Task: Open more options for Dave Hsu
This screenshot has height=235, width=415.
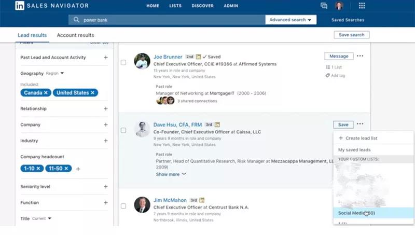Action: tap(360, 125)
